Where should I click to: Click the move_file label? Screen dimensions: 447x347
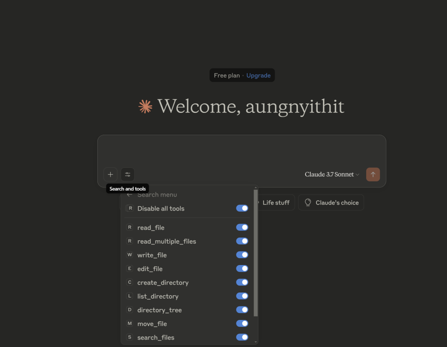[152, 323]
